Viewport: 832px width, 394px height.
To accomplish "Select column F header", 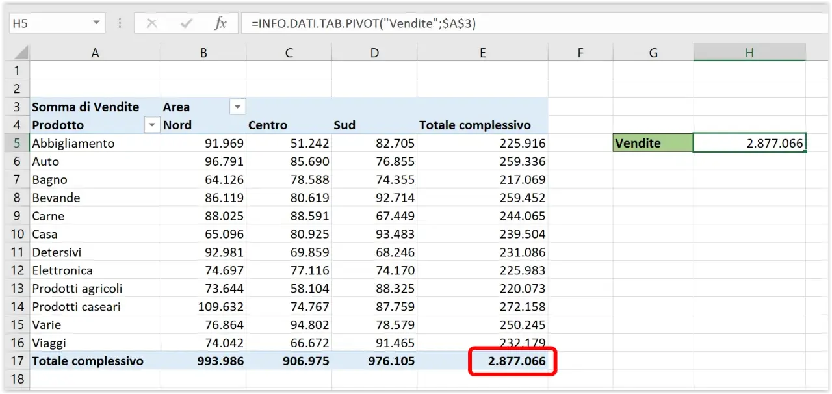I will point(580,53).
